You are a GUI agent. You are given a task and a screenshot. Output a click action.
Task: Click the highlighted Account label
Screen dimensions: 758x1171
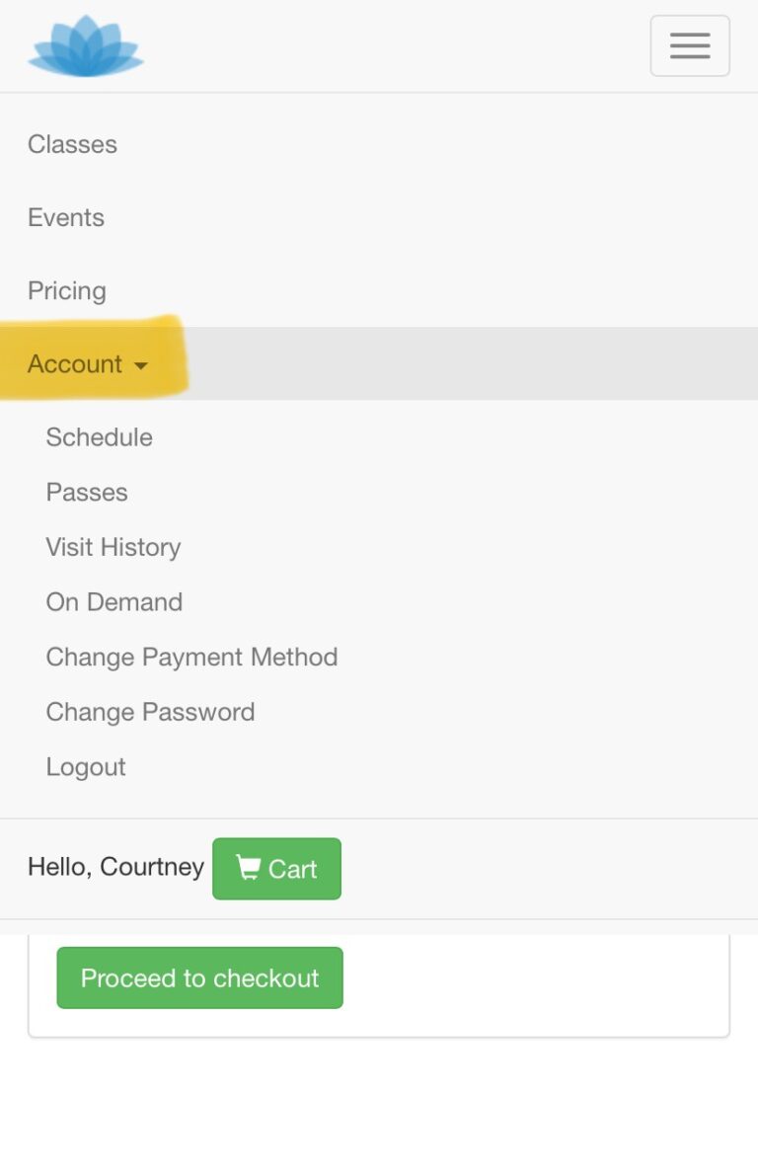click(75, 363)
